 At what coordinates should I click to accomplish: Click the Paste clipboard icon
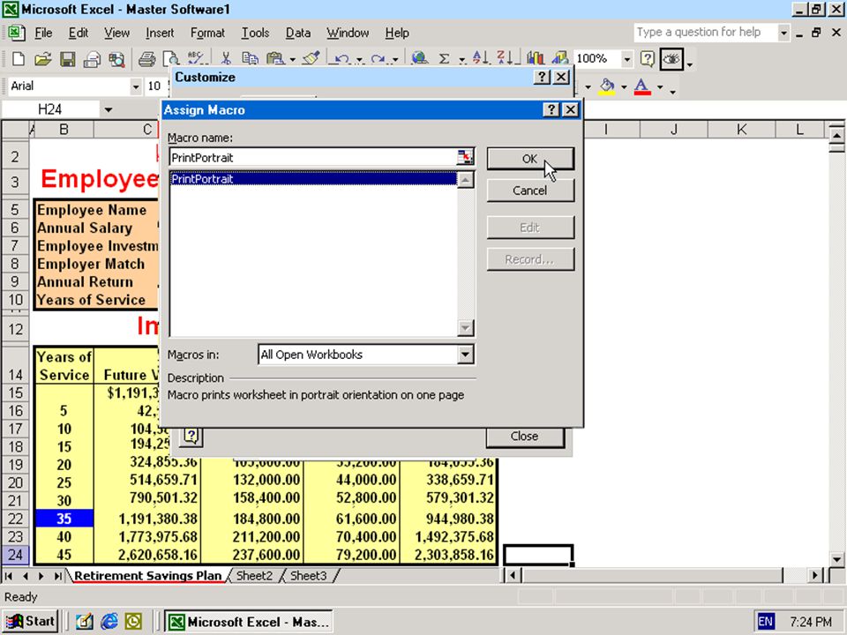(x=275, y=59)
